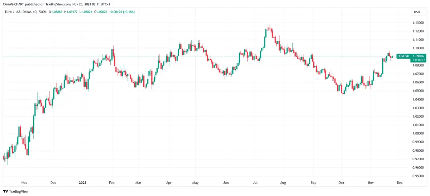
Task: Click the 1.13000 price axis label
Action: pos(418,23)
